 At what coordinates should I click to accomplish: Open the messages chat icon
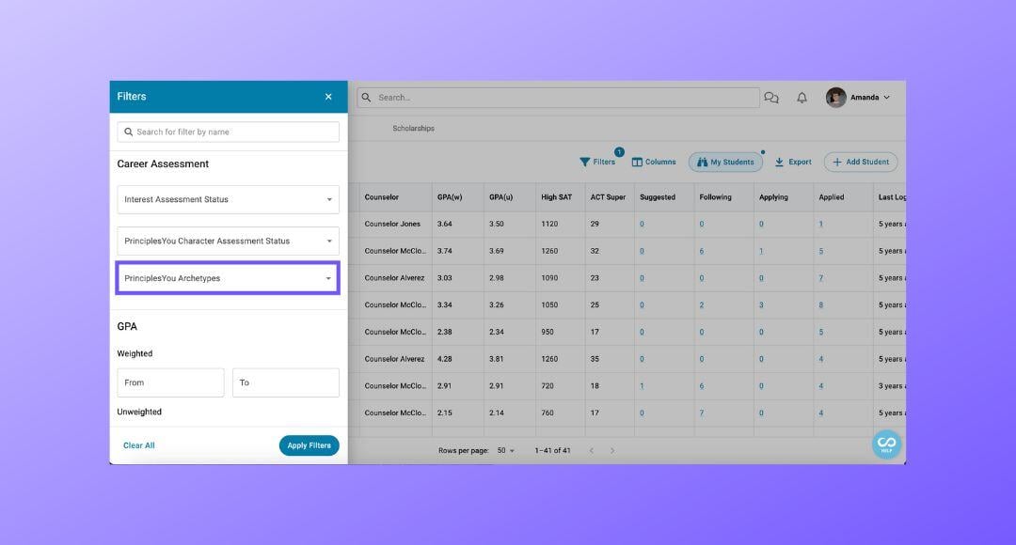(771, 98)
